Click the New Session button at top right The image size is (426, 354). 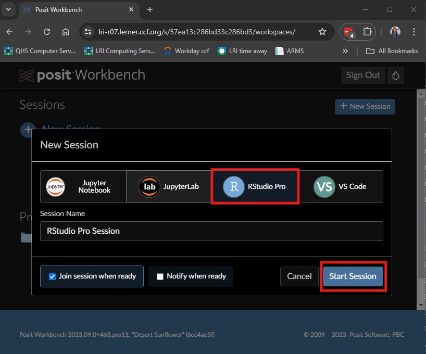tap(365, 106)
